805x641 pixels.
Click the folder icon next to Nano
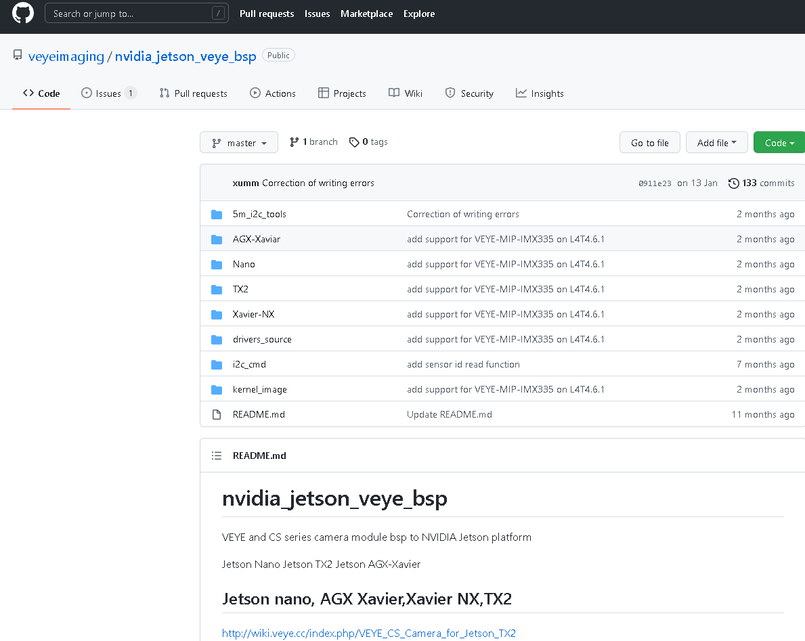coord(217,264)
